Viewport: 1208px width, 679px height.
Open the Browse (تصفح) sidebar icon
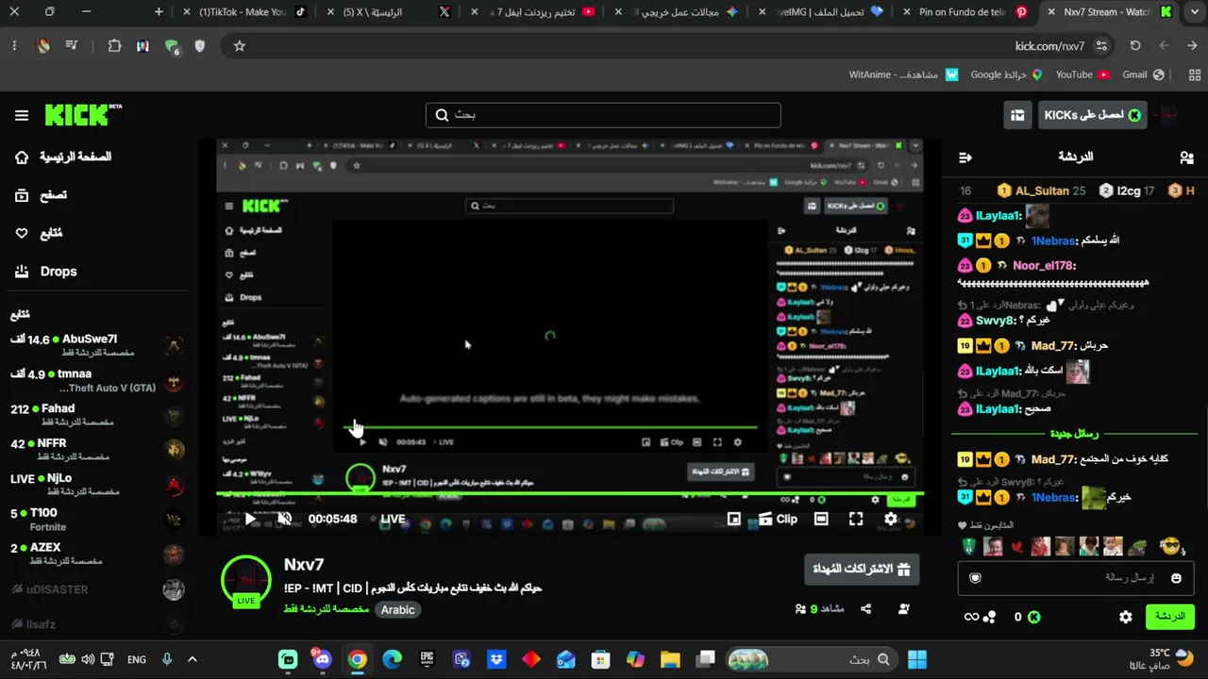tap(22, 195)
